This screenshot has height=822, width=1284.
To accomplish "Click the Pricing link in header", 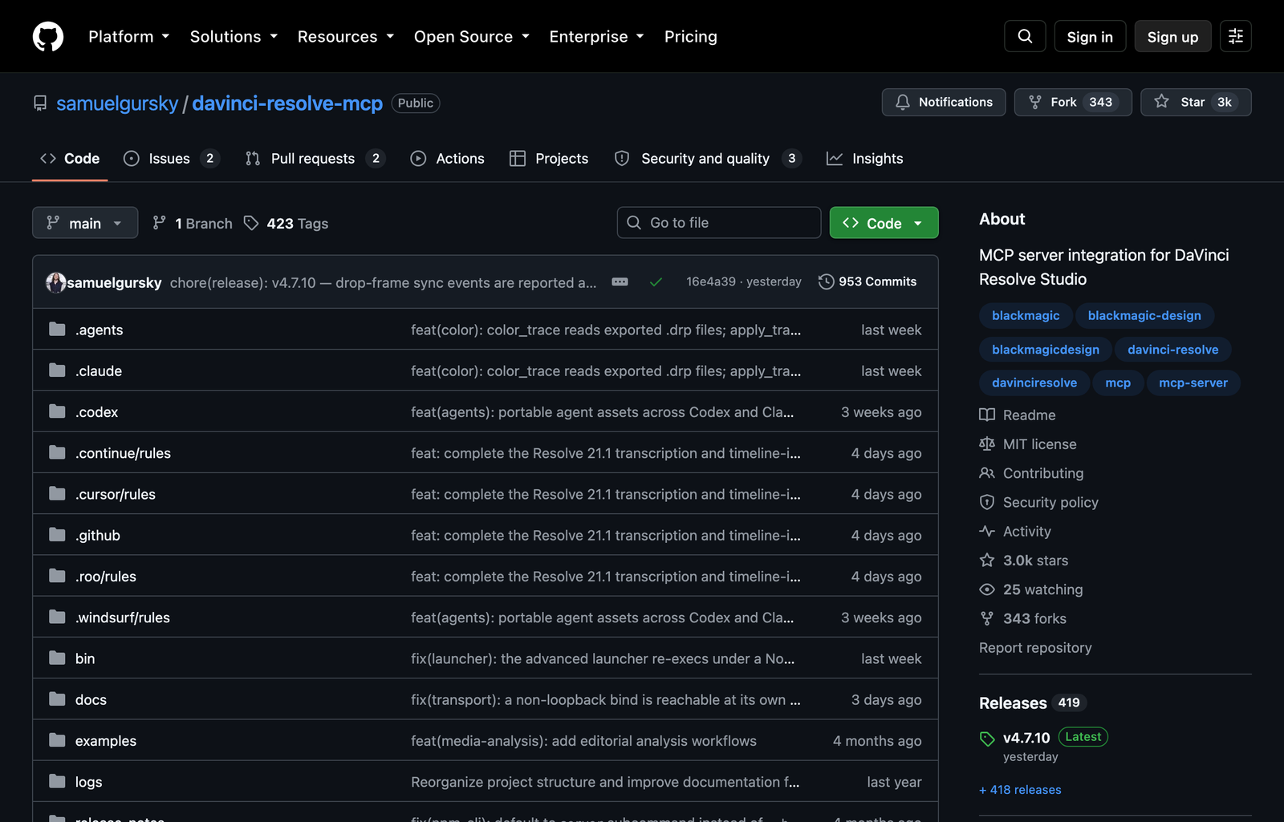I will 691,36.
